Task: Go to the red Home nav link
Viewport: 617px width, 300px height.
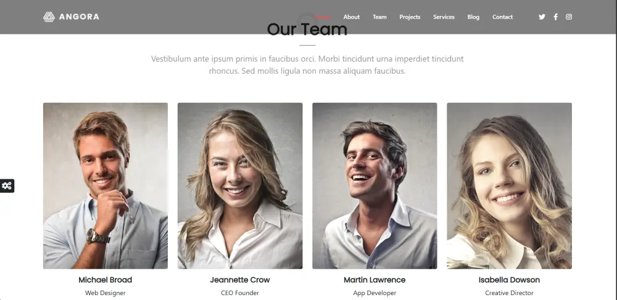Action: tap(323, 17)
